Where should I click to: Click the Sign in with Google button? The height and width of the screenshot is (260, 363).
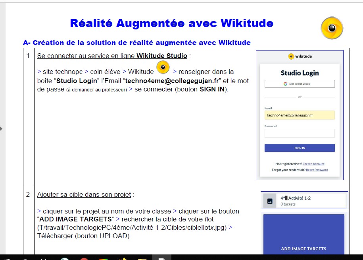coord(300,84)
